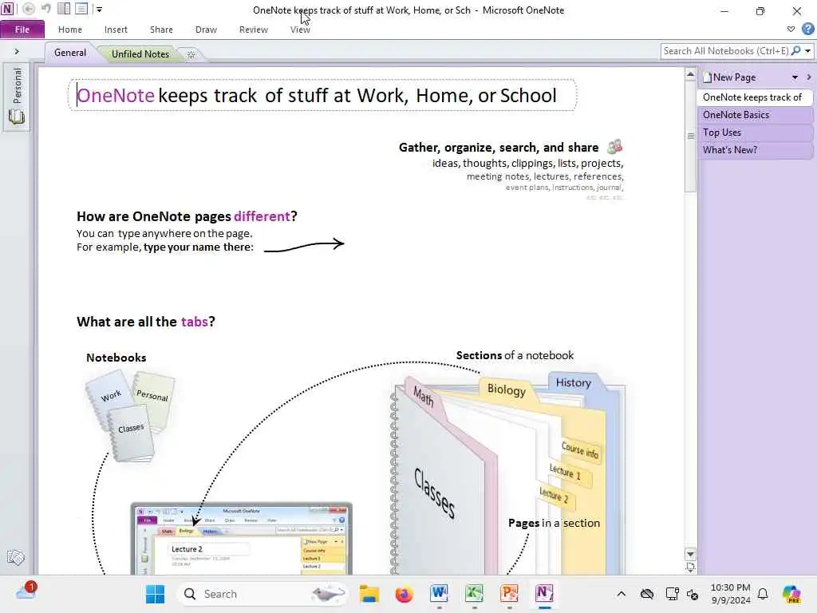Open Firefox from taskbar

point(404,594)
